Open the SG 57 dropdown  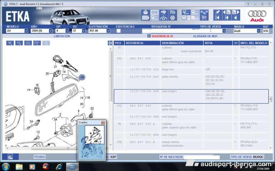84,31
